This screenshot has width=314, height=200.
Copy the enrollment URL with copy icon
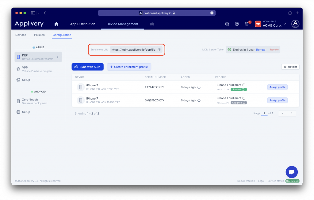(x=159, y=50)
